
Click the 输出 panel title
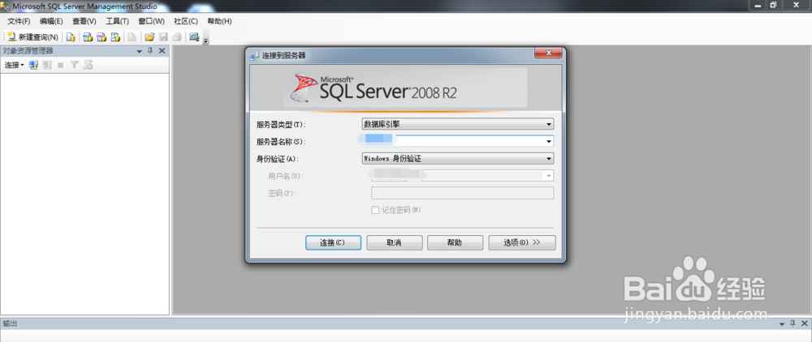click(10, 323)
